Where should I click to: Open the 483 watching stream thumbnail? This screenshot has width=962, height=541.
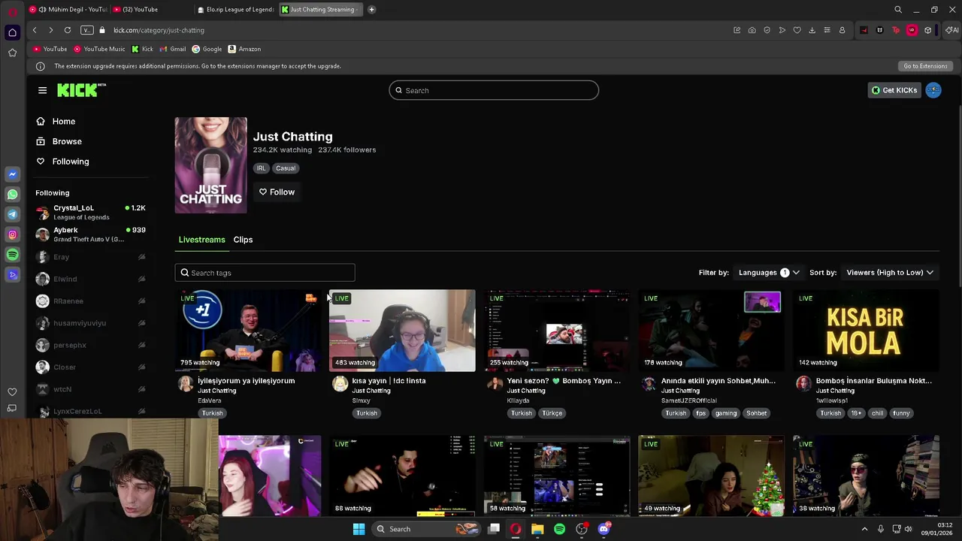pyautogui.click(x=402, y=331)
